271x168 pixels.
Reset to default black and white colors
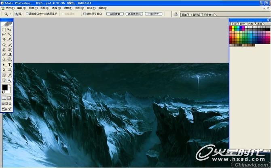pyautogui.click(x=3, y=92)
